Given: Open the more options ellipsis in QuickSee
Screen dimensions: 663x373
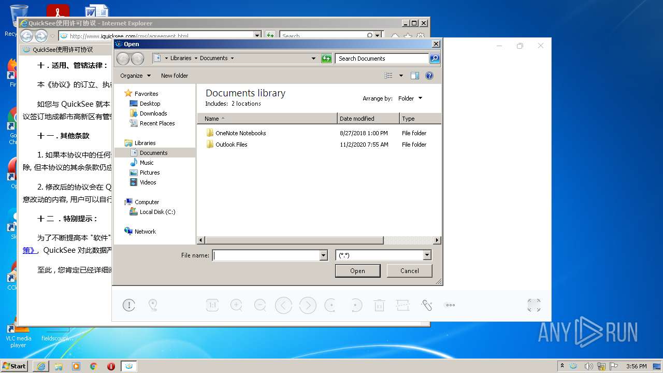Looking at the screenshot, I should [x=451, y=305].
